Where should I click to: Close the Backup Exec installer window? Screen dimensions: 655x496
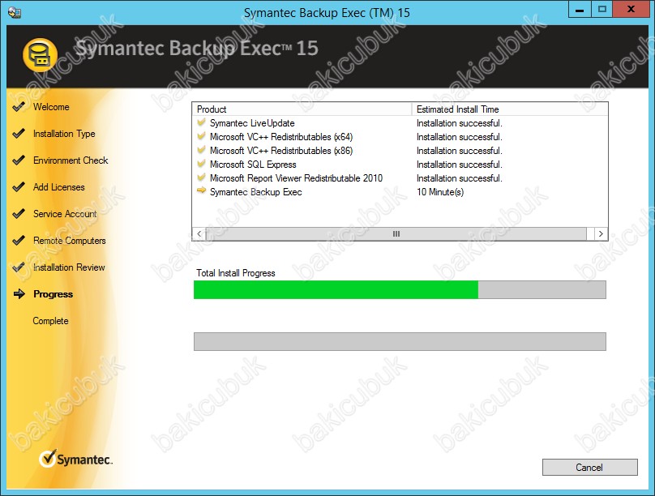pyautogui.click(x=631, y=9)
